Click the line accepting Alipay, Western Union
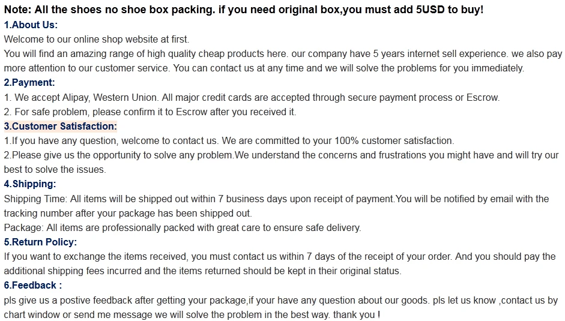Screen dimensions: 565x321 coord(252,97)
